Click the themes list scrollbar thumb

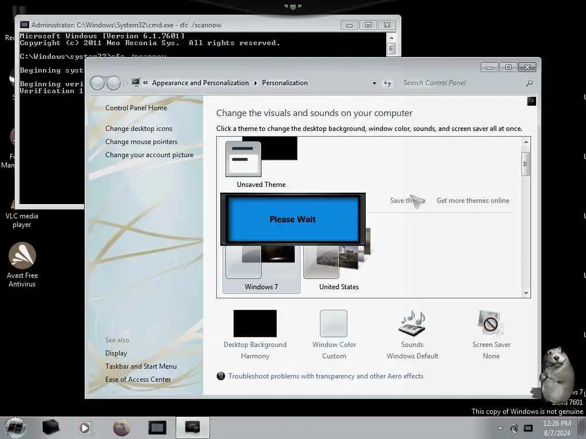pos(525,164)
